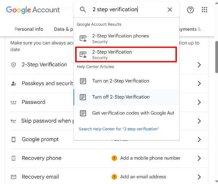Expand the Recovery phone row chevron
Viewport: 218px width, 184px height.
point(199,158)
